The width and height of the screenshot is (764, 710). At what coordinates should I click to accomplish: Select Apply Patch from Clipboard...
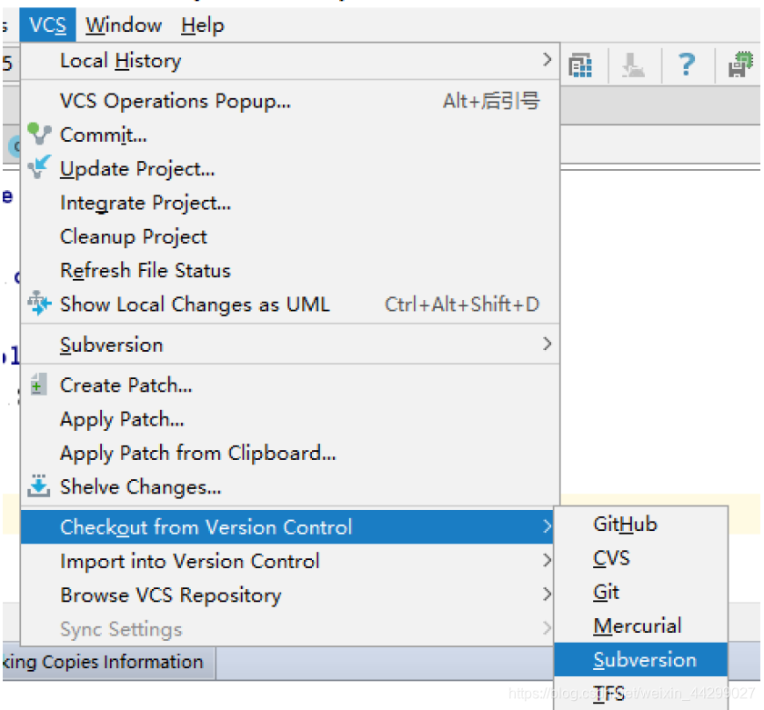(290, 454)
